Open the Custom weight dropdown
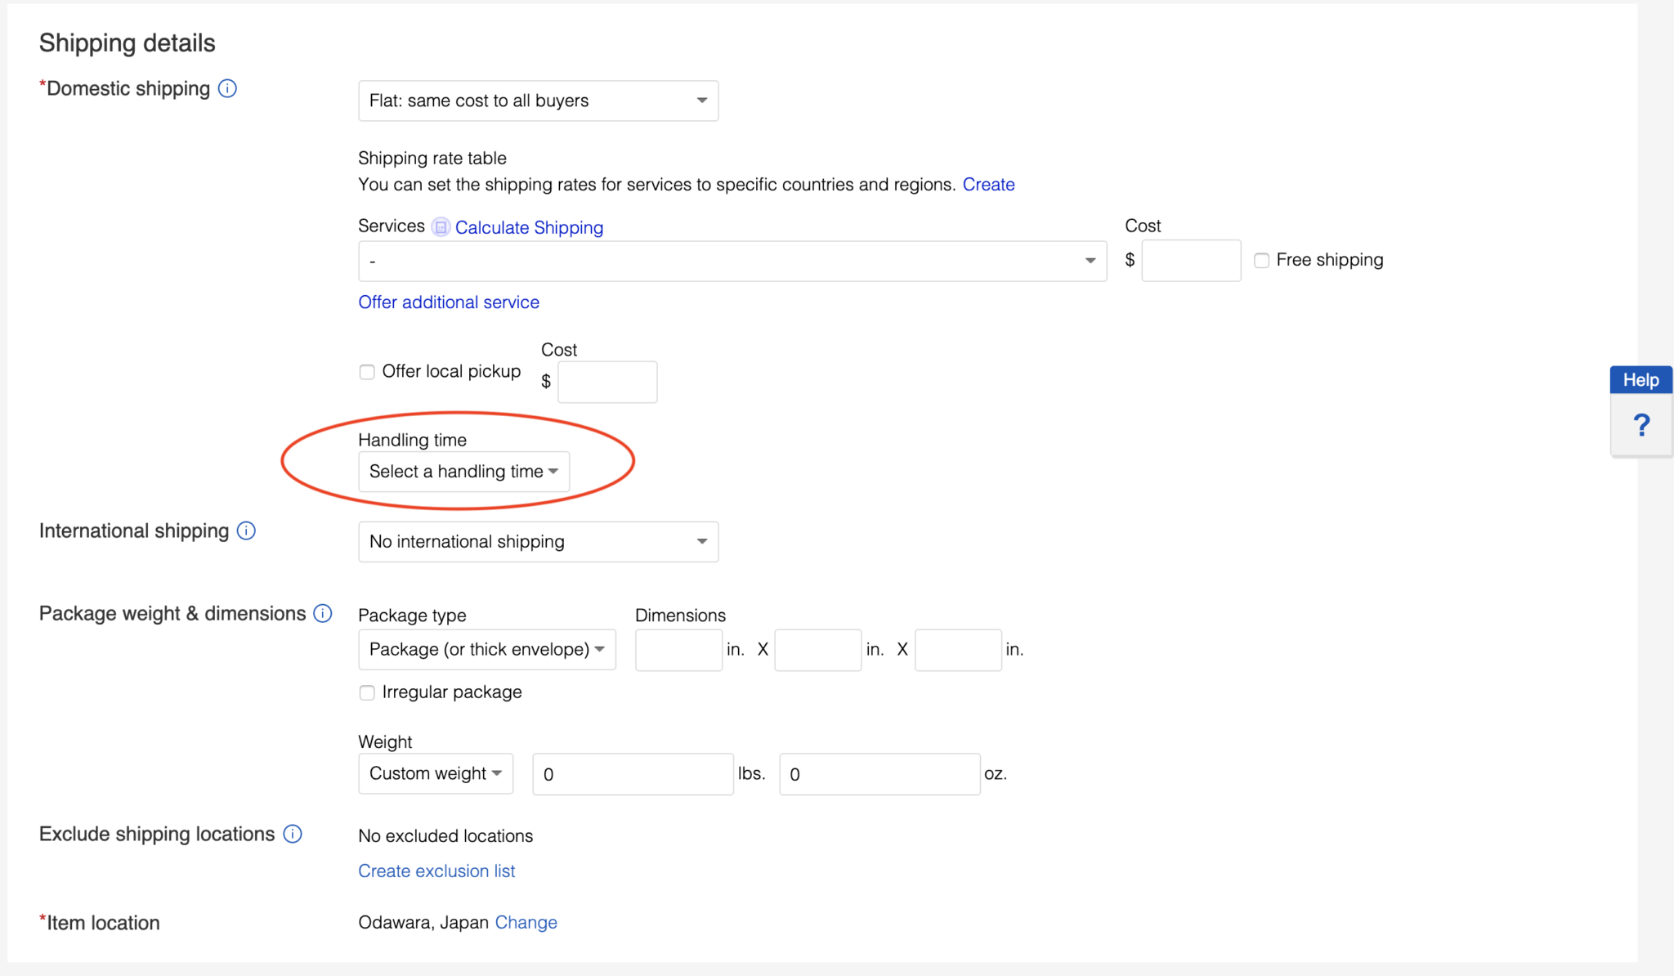Screen dimensions: 1674x976 436,773
